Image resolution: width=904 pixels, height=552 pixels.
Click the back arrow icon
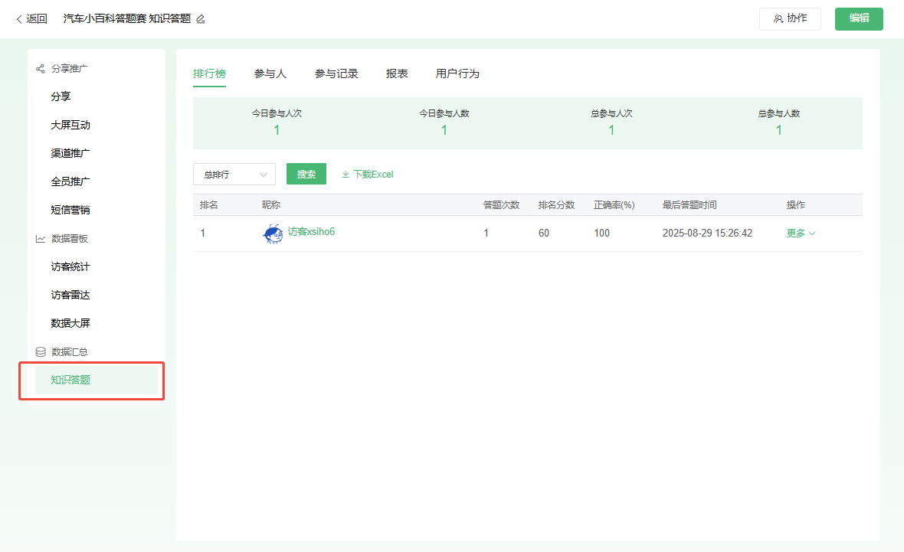pos(19,19)
